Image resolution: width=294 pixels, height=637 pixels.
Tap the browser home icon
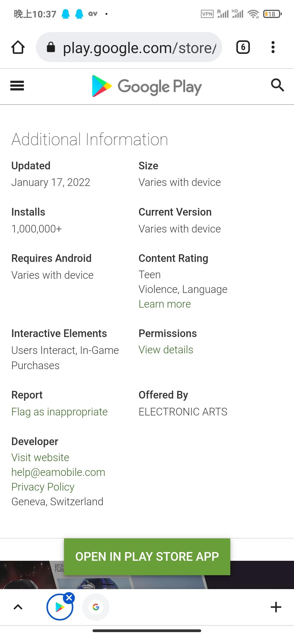tap(18, 47)
